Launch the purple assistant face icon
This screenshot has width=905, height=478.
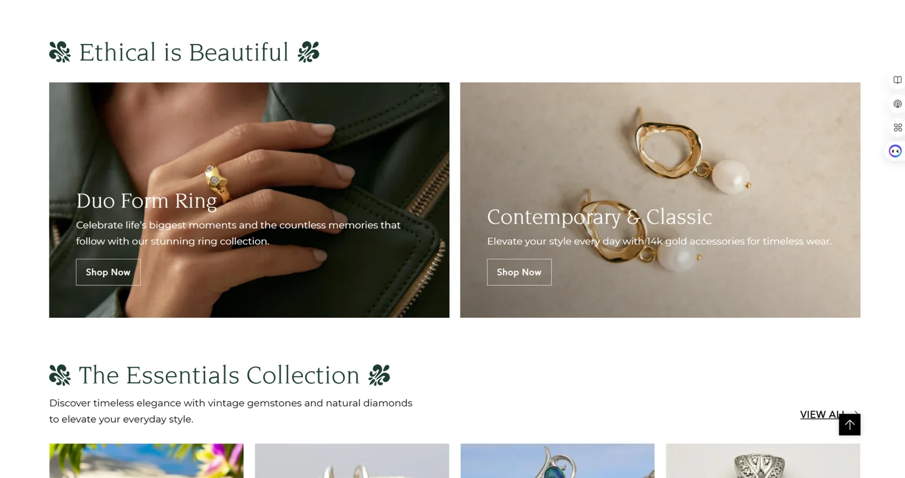coord(895,151)
